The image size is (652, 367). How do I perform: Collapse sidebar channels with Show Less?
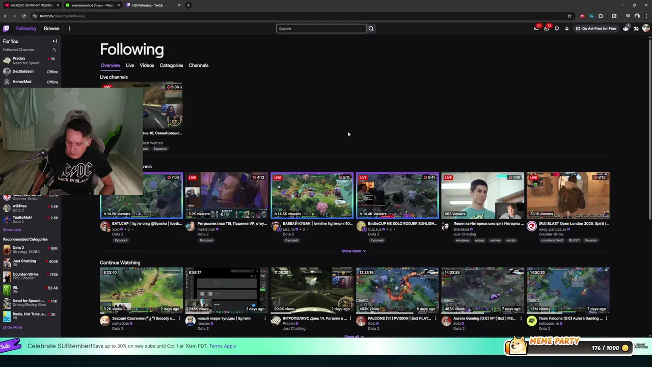click(12, 229)
